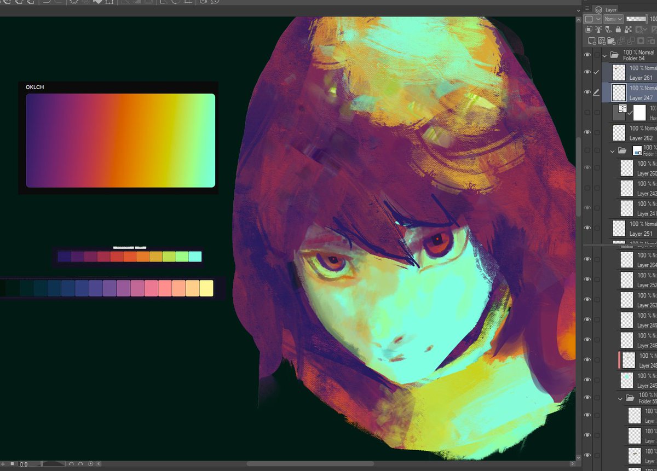Hide Layer 248 using its eye
Image resolution: width=657 pixels, height=471 pixels.
click(587, 360)
